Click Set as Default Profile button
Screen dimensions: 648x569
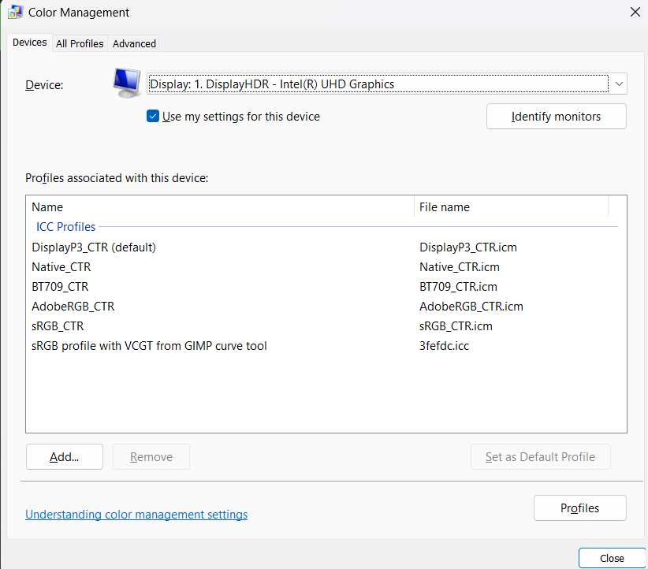[x=540, y=456]
